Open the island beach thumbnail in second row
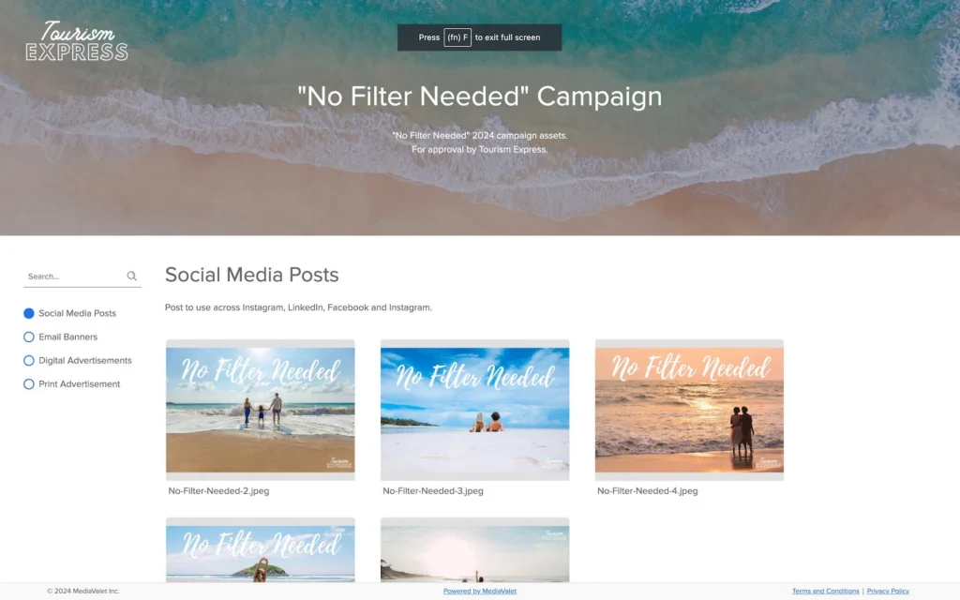Image resolution: width=960 pixels, height=600 pixels. tap(261, 549)
